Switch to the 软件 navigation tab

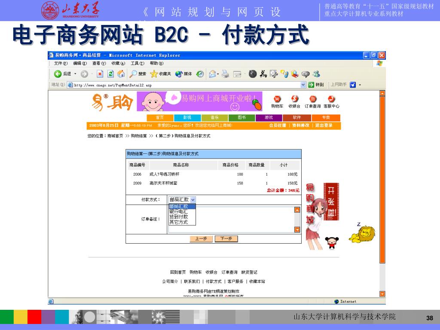(296, 117)
